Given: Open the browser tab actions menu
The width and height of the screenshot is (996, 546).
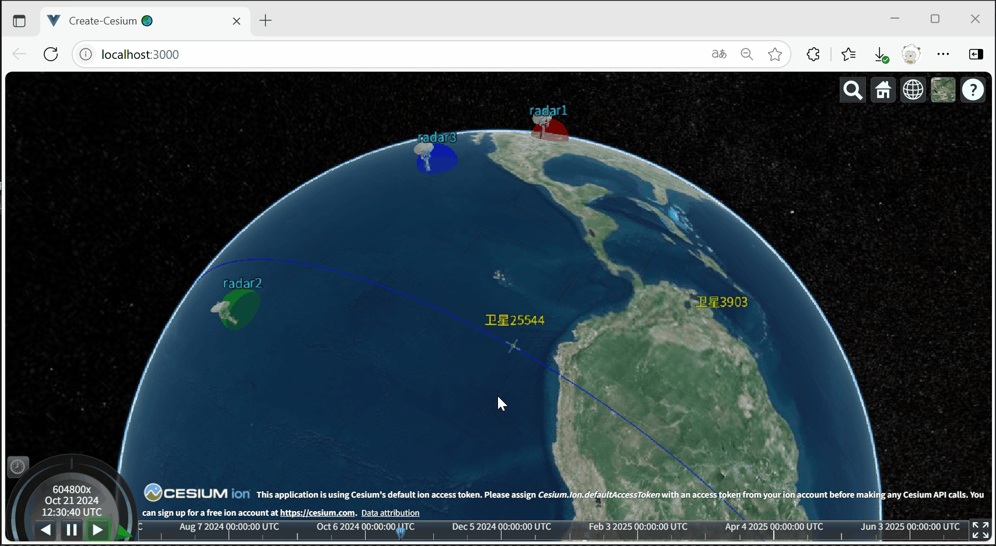Looking at the screenshot, I should (19, 21).
